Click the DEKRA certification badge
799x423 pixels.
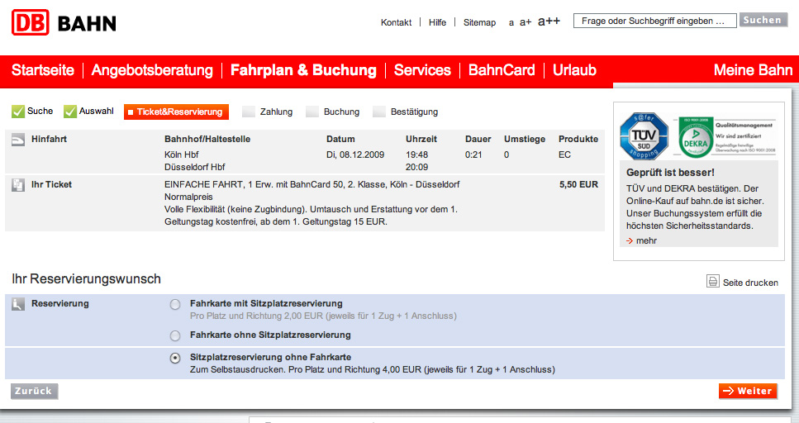(696, 138)
